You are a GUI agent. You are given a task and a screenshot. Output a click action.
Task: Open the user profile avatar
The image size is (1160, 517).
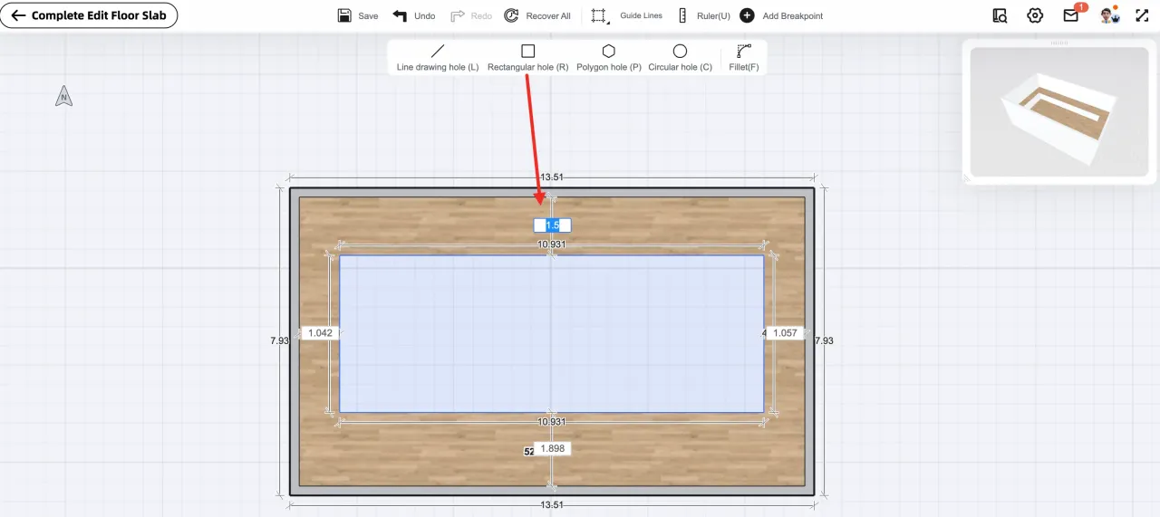click(x=1107, y=15)
